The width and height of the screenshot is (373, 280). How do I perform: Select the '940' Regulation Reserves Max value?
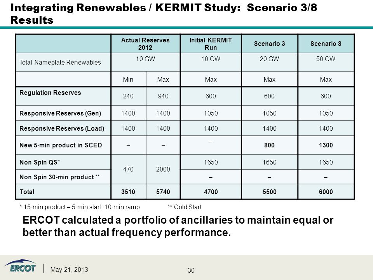(x=163, y=96)
